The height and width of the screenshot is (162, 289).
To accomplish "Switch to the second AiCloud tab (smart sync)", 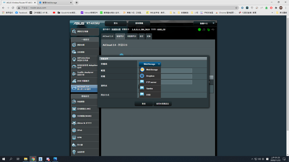I will click(120, 36).
